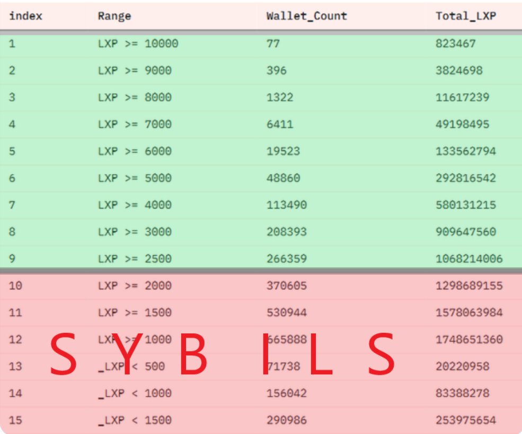Select the 'LXP >= 6000' range cell
This screenshot has width=522, height=434.
click(135, 151)
